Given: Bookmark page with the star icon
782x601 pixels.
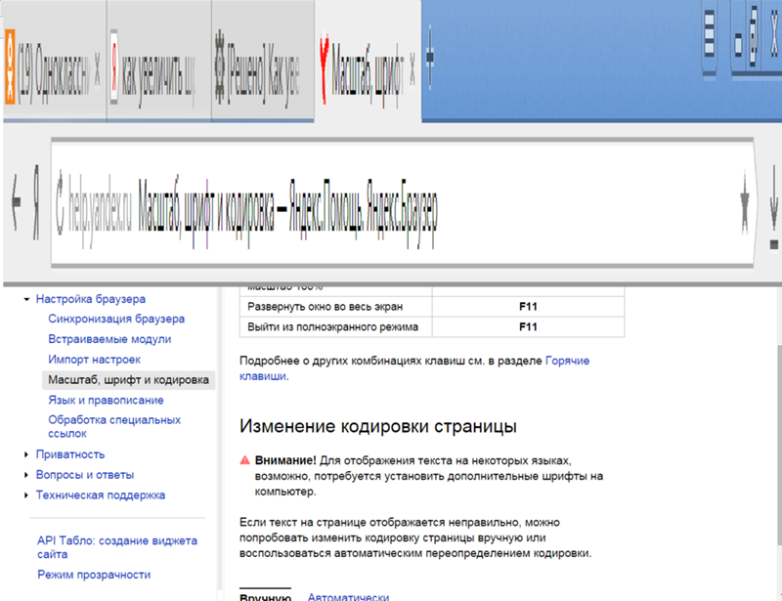Looking at the screenshot, I should (745, 202).
